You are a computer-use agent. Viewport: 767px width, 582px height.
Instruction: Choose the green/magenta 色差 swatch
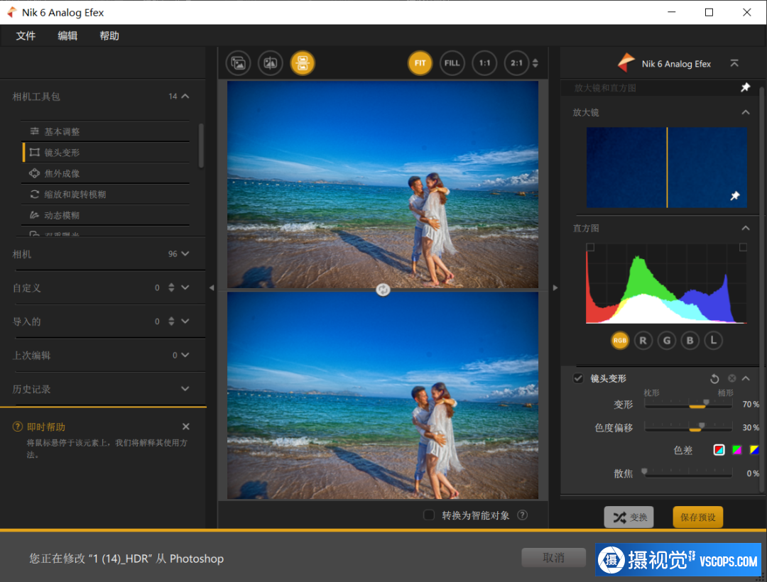pyautogui.click(x=736, y=449)
